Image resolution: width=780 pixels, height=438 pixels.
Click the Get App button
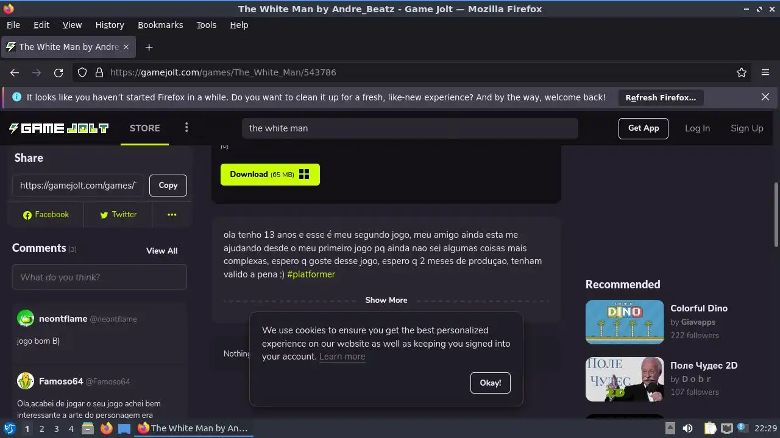click(x=643, y=128)
